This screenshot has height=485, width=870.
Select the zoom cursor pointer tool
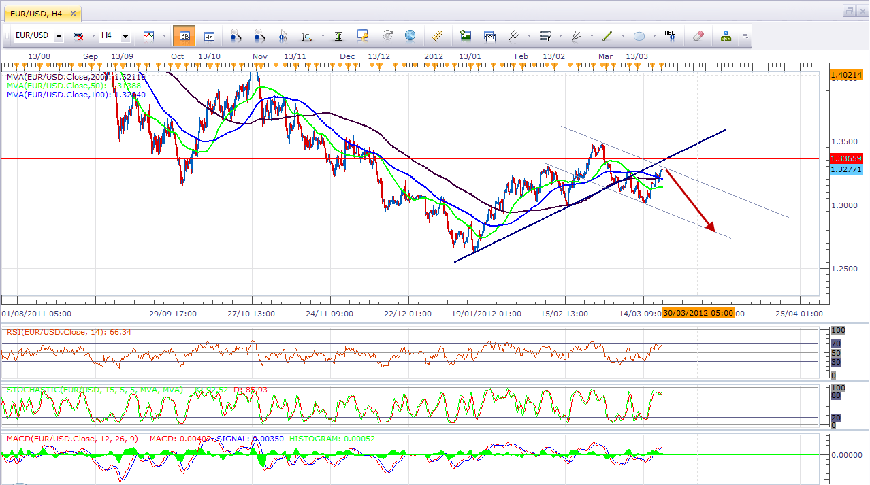coord(283,35)
